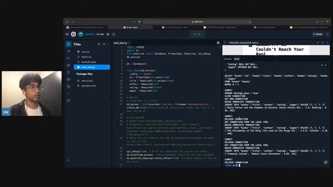Add a new folder in Files panel
This screenshot has height=187, width=333.
coord(104,44)
